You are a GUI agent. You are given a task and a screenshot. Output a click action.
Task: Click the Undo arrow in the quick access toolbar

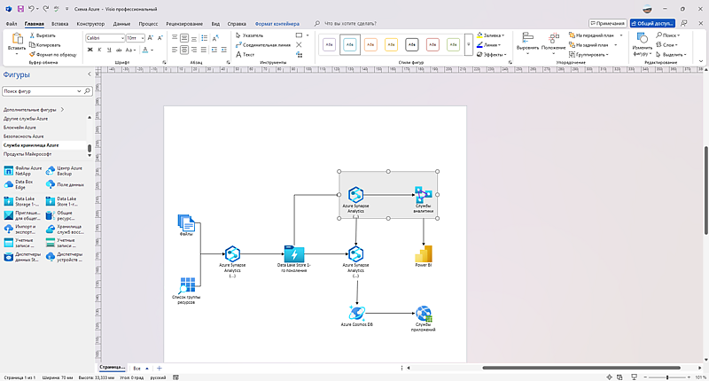(31, 9)
